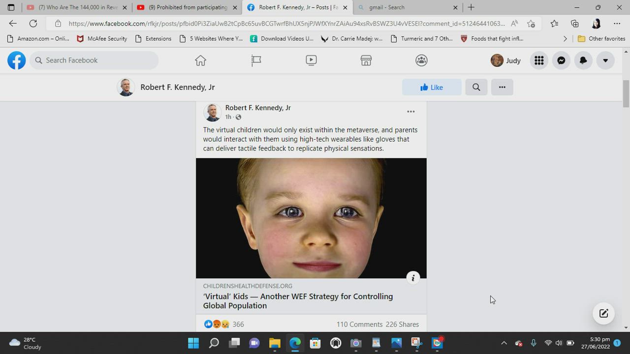Open Facebook Marketplace icon
This screenshot has height=354, width=630.
(366, 60)
